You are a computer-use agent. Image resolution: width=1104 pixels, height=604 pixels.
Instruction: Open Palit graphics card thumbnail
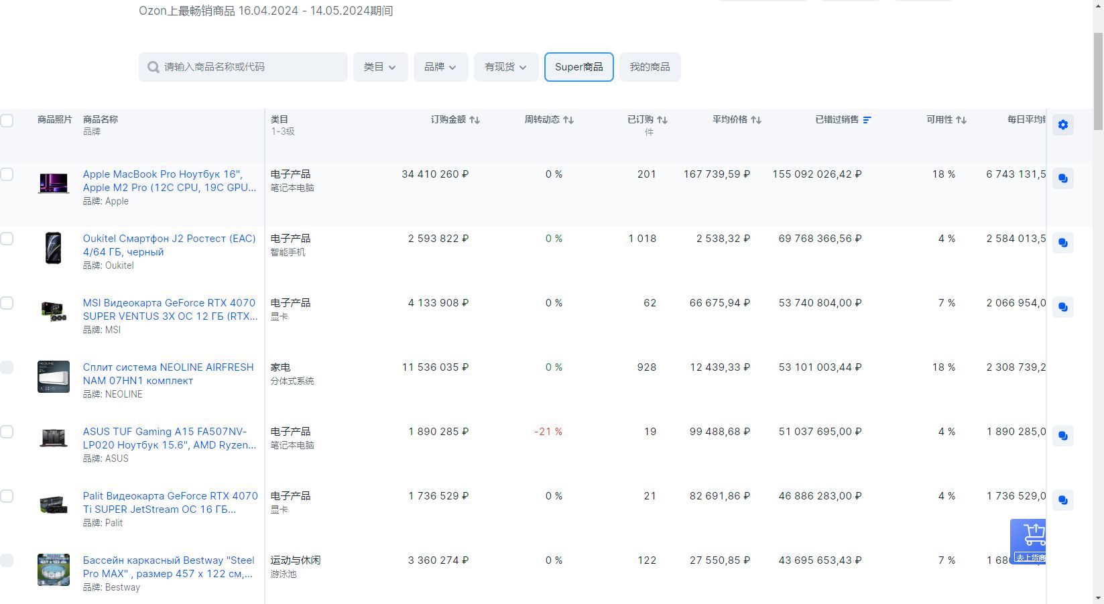[x=54, y=504]
